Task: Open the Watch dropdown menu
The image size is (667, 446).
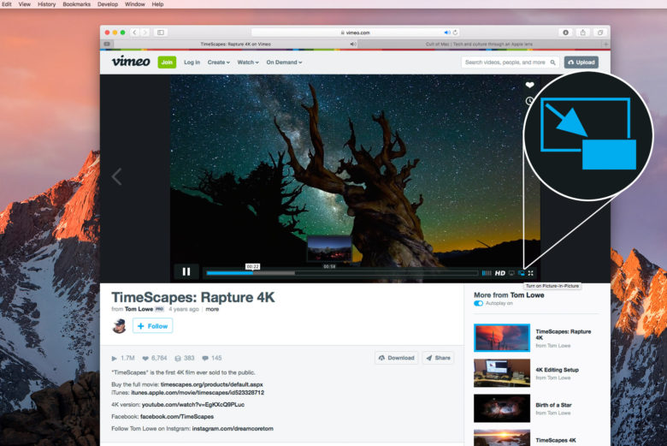Action: 247,62
